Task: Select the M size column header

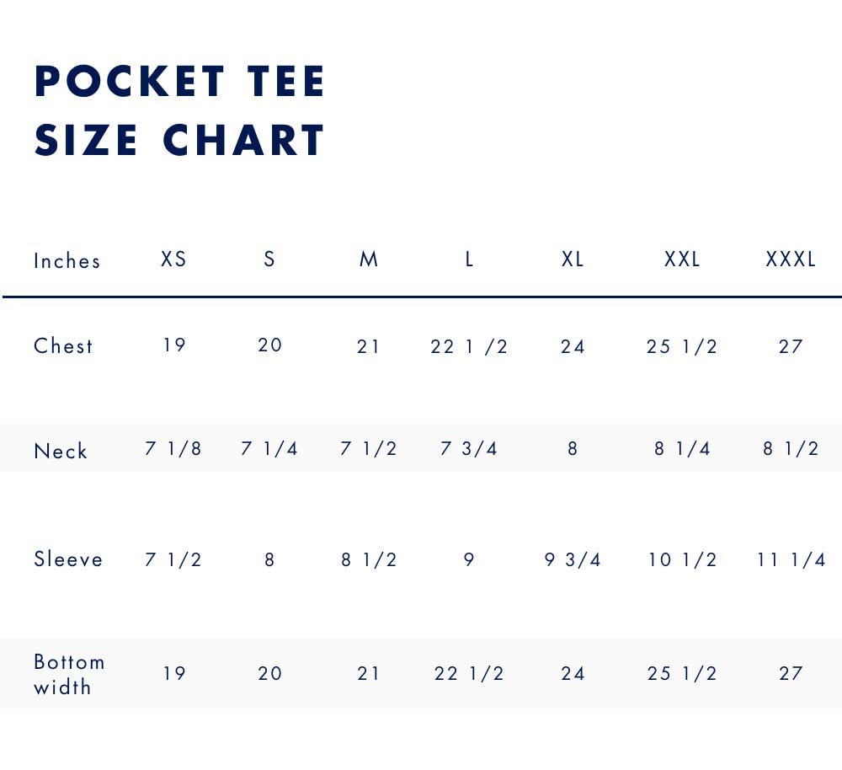Action: tap(369, 259)
